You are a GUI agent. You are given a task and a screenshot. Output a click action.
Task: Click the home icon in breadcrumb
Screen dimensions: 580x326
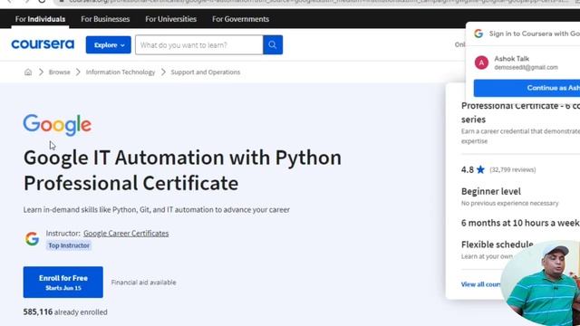28,72
